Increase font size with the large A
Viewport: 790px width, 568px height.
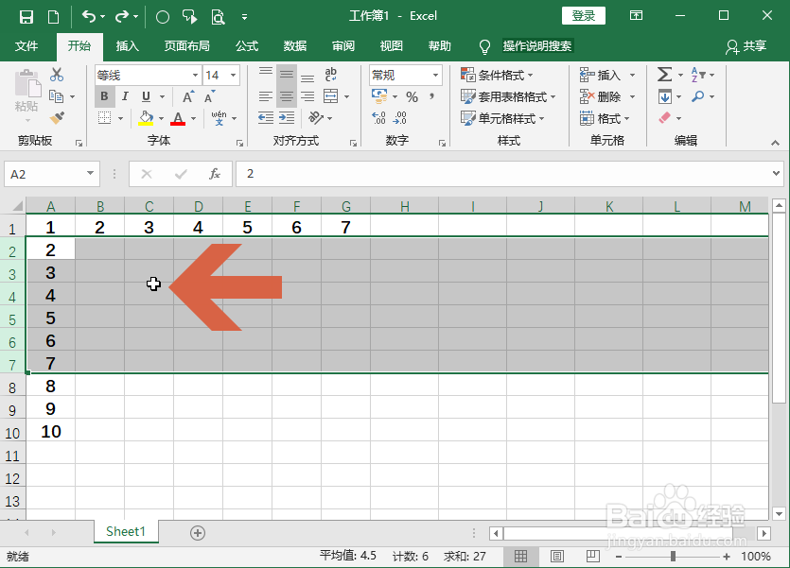[x=188, y=96]
